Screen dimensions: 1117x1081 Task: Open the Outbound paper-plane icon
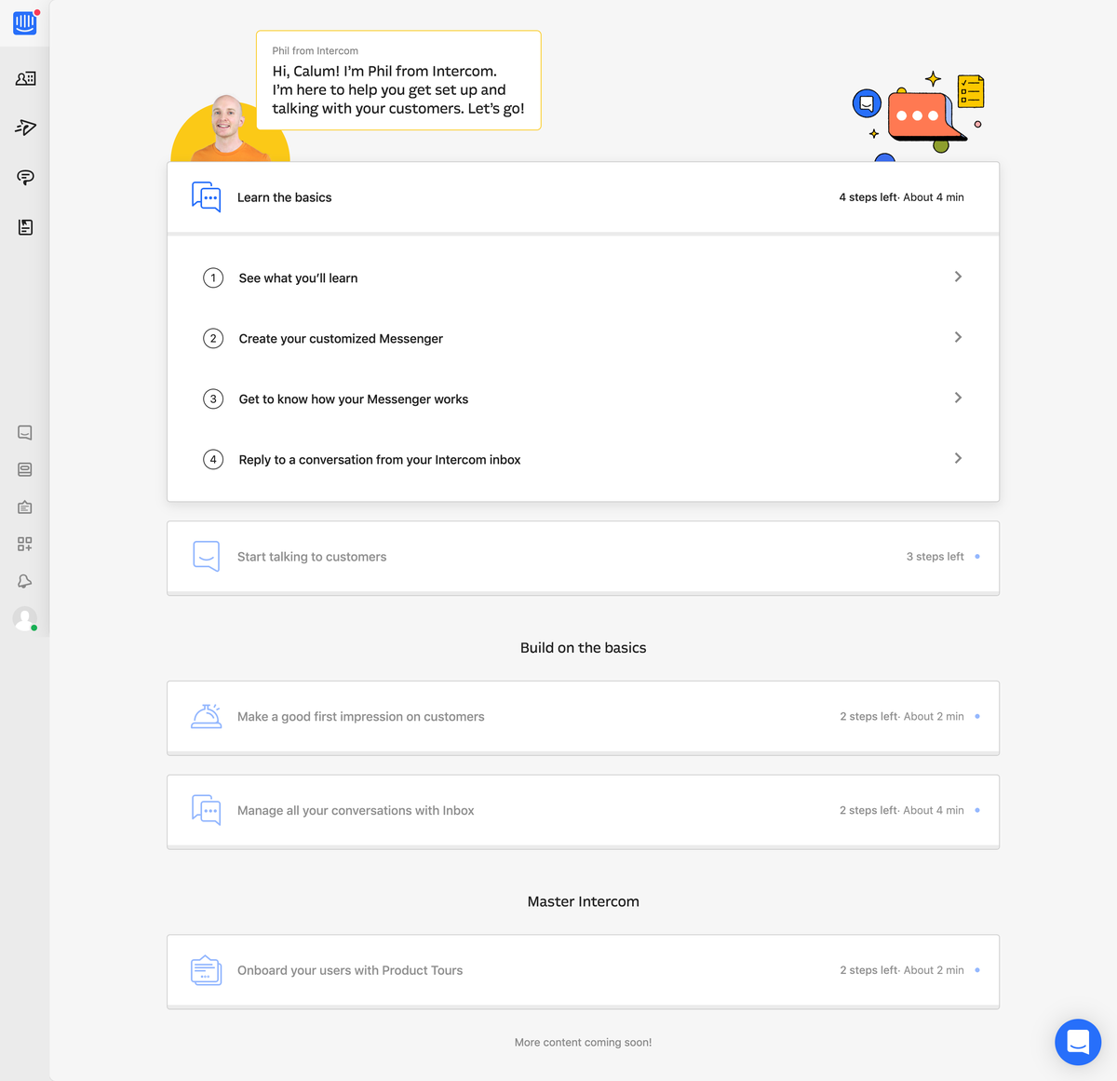pos(25,128)
